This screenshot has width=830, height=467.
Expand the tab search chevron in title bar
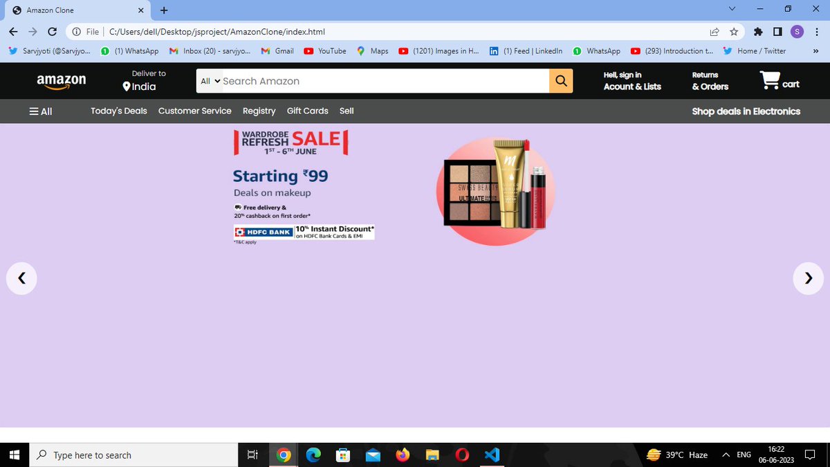(x=733, y=9)
